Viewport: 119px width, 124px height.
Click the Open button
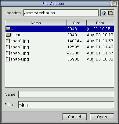[102, 117]
